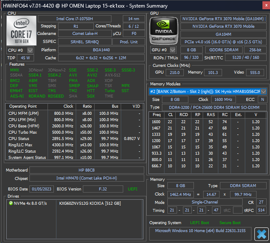Screen dimensions: 270x243
Task: Click the 0.8927 V value in CPU Status
Action: point(132,139)
